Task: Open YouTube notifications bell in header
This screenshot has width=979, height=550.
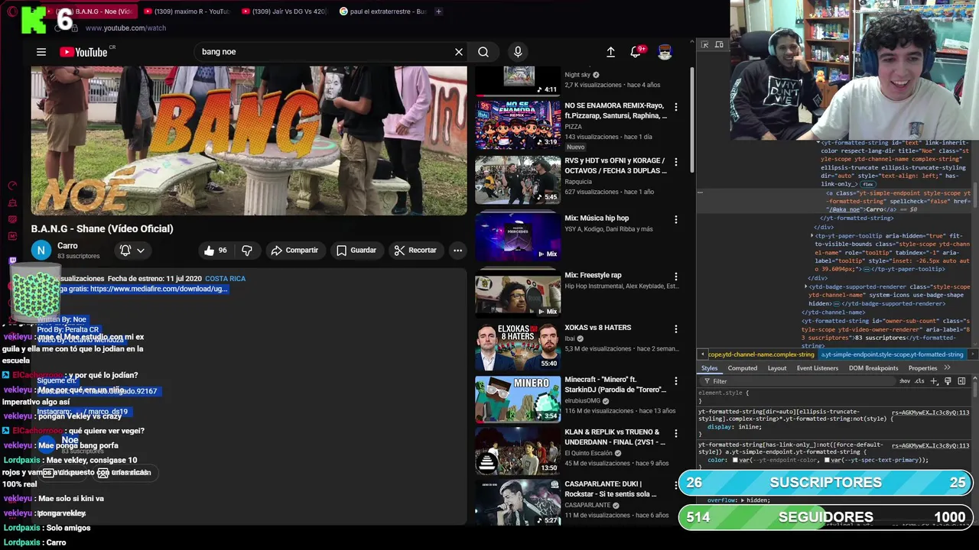Action: coord(636,52)
